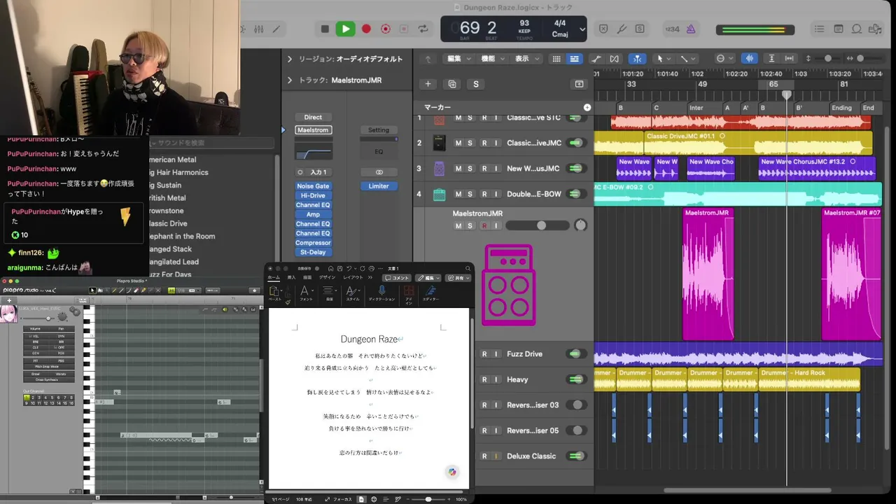Click the large pink amp track icon
This screenshot has width=896, height=504.
pos(509,285)
